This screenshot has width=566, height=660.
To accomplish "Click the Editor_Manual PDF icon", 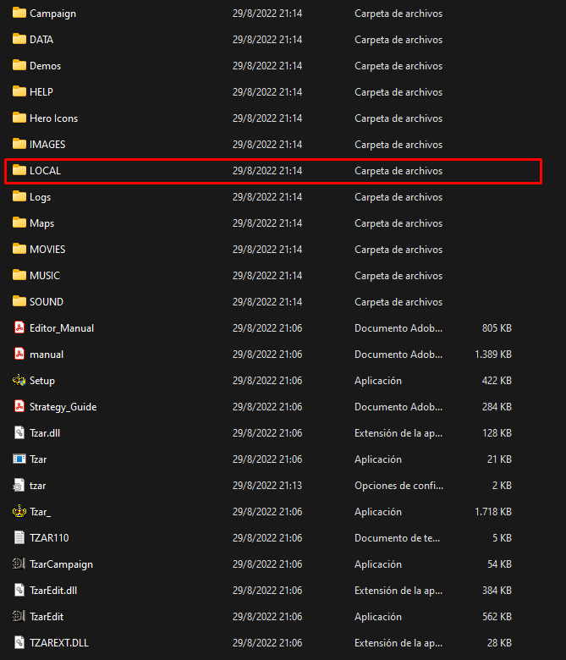I will pyautogui.click(x=19, y=327).
